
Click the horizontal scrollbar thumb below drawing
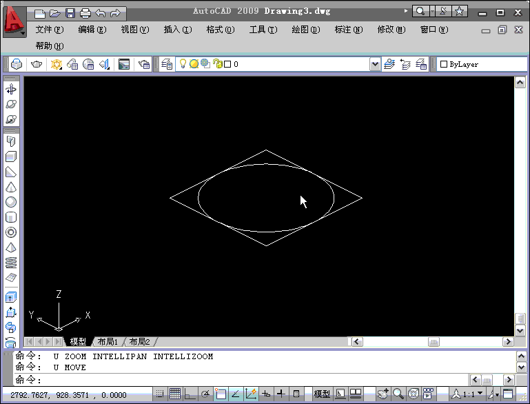pyautogui.click(x=434, y=342)
